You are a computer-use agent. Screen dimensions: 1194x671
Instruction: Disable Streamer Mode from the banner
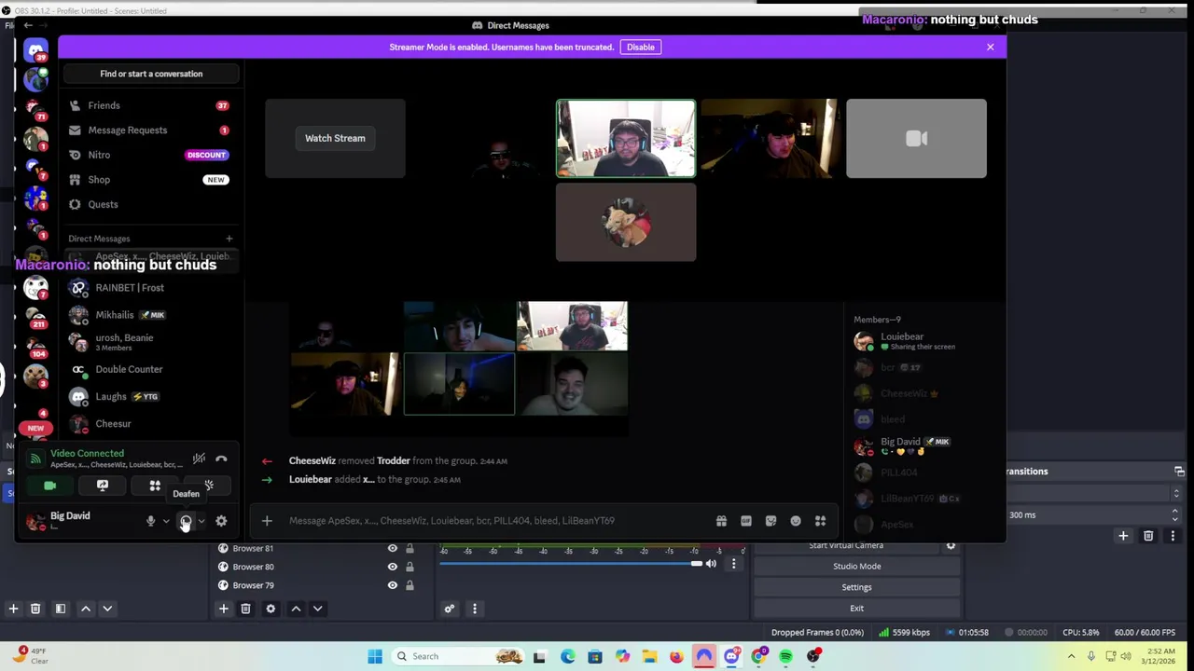pos(641,47)
